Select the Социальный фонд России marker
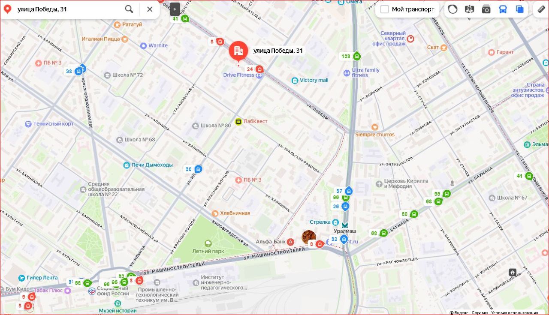Image resolution: width=549 pixels, height=315 pixels. 91,291
